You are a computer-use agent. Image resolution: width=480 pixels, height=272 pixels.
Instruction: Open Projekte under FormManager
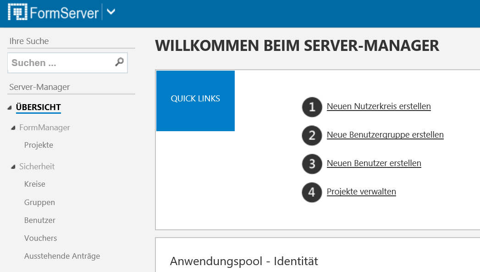click(39, 145)
